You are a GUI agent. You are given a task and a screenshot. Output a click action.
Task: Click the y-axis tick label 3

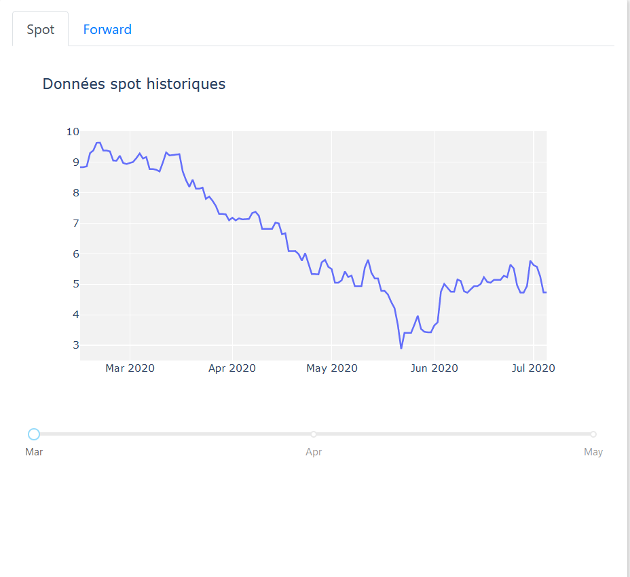coord(76,345)
